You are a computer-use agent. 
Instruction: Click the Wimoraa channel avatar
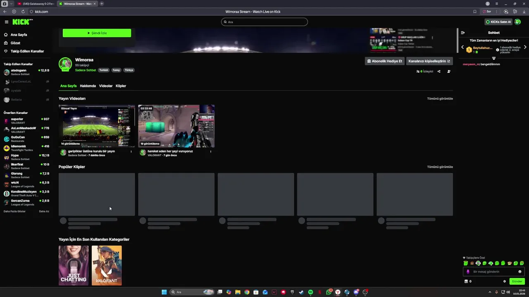65,64
